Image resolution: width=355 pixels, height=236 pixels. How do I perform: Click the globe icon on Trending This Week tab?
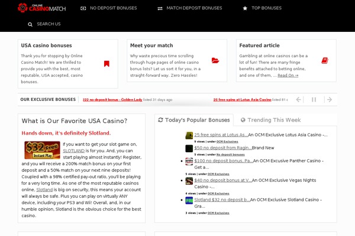[x=243, y=120]
